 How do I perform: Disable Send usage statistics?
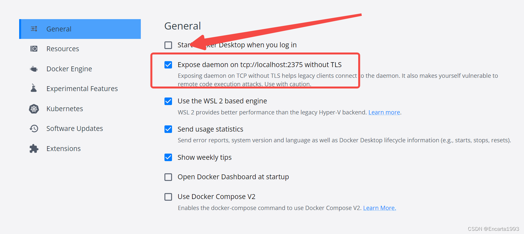click(x=168, y=129)
